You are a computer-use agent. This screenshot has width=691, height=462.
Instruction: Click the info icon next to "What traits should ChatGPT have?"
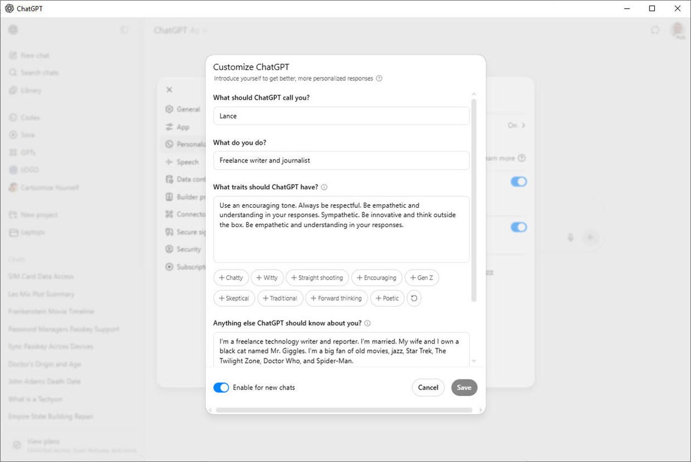pos(324,187)
